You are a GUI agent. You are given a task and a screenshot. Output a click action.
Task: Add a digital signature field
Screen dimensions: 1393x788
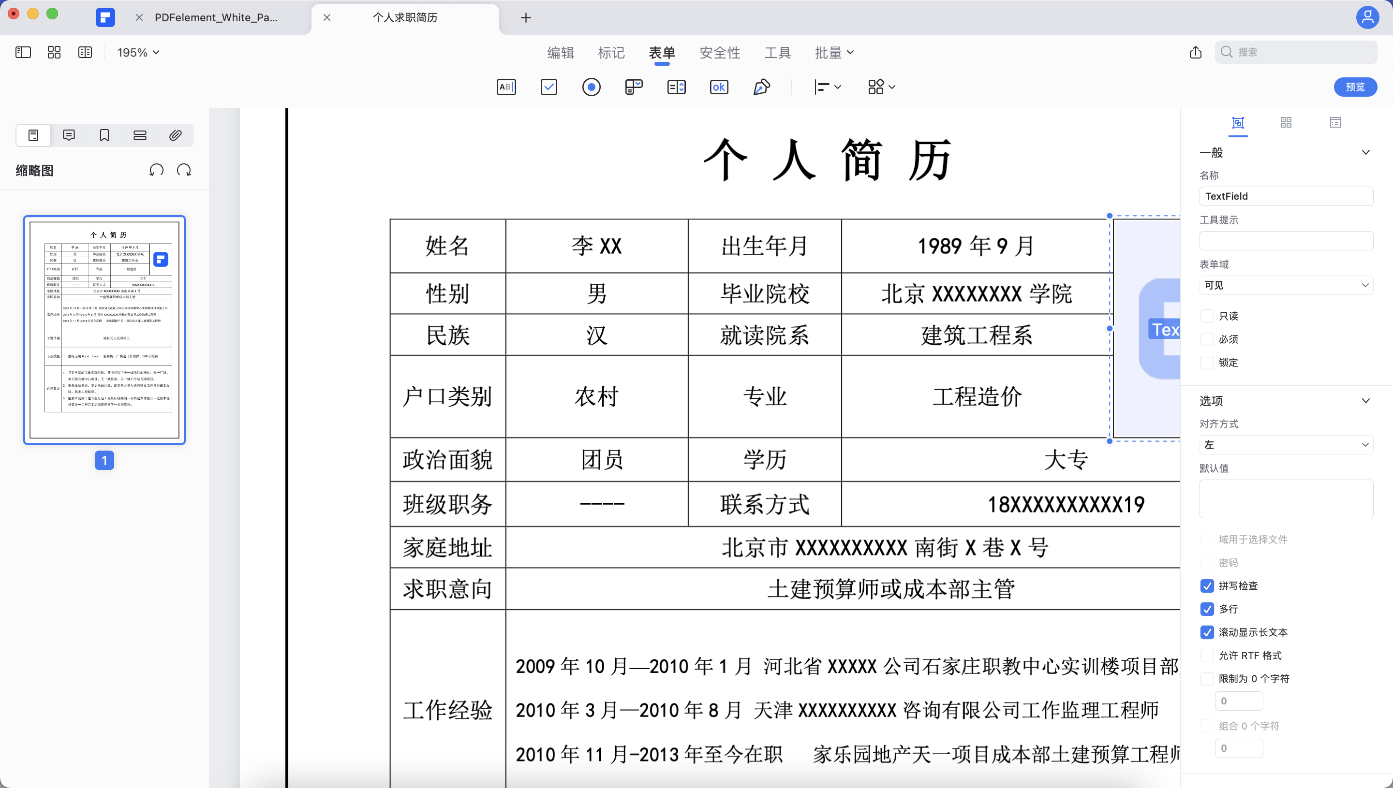pyautogui.click(x=762, y=87)
